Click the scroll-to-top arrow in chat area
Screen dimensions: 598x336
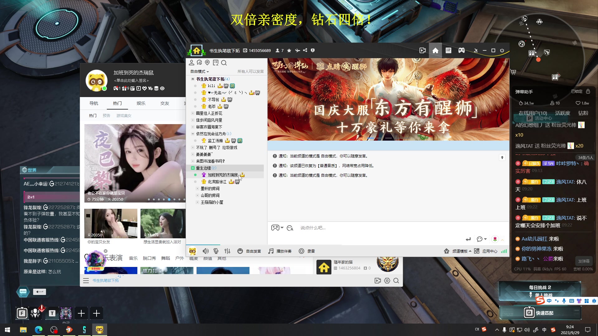[502, 157]
